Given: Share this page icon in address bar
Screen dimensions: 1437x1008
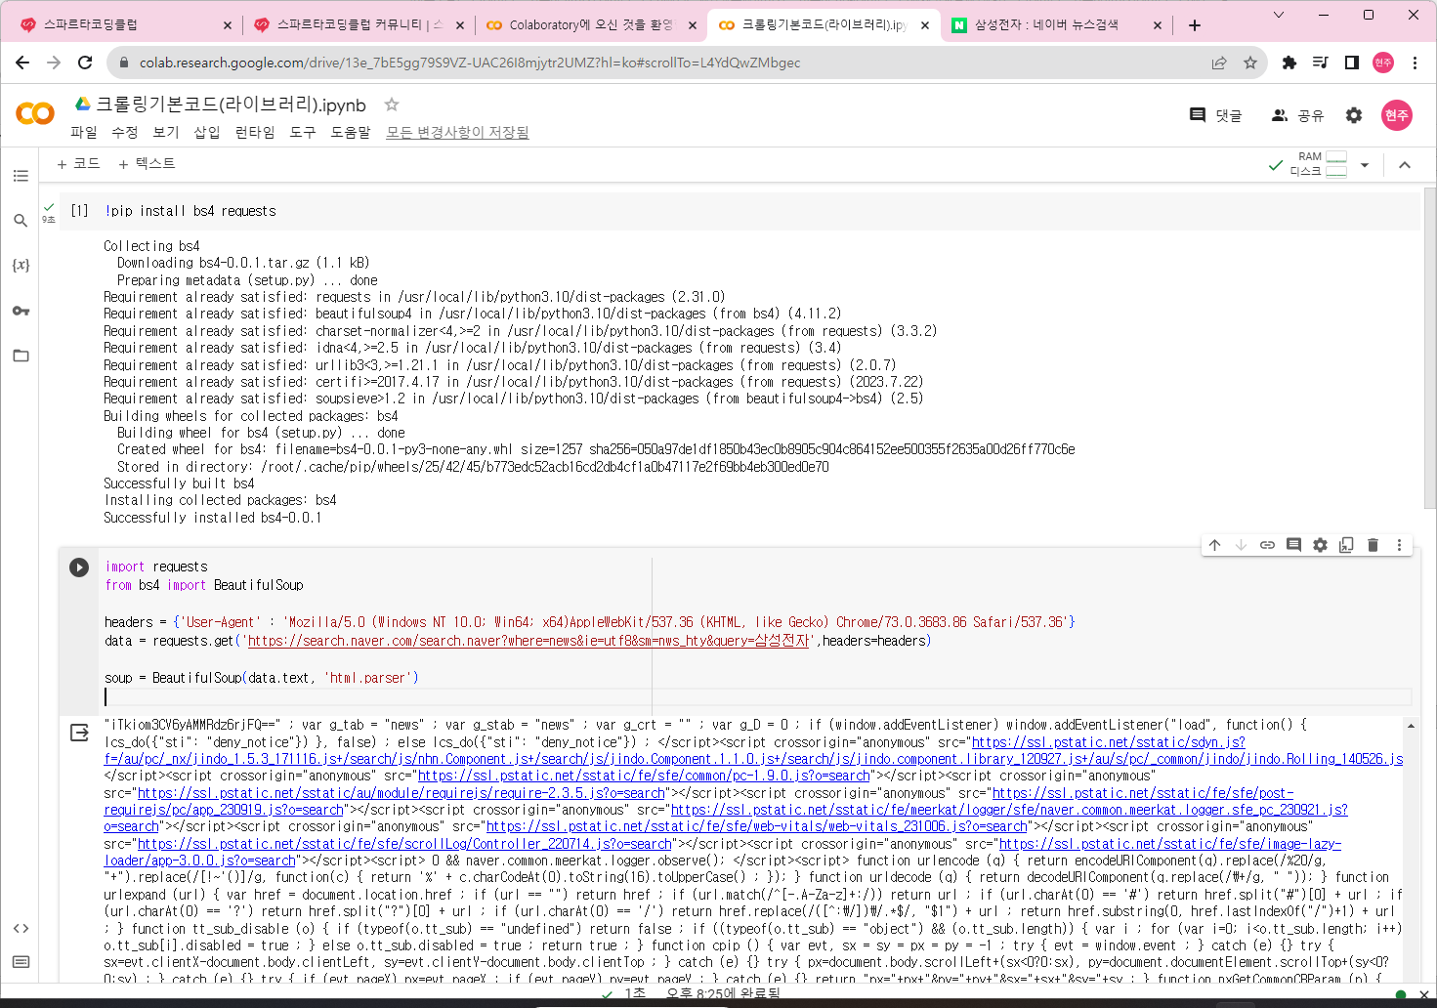Looking at the screenshot, I should [1219, 63].
